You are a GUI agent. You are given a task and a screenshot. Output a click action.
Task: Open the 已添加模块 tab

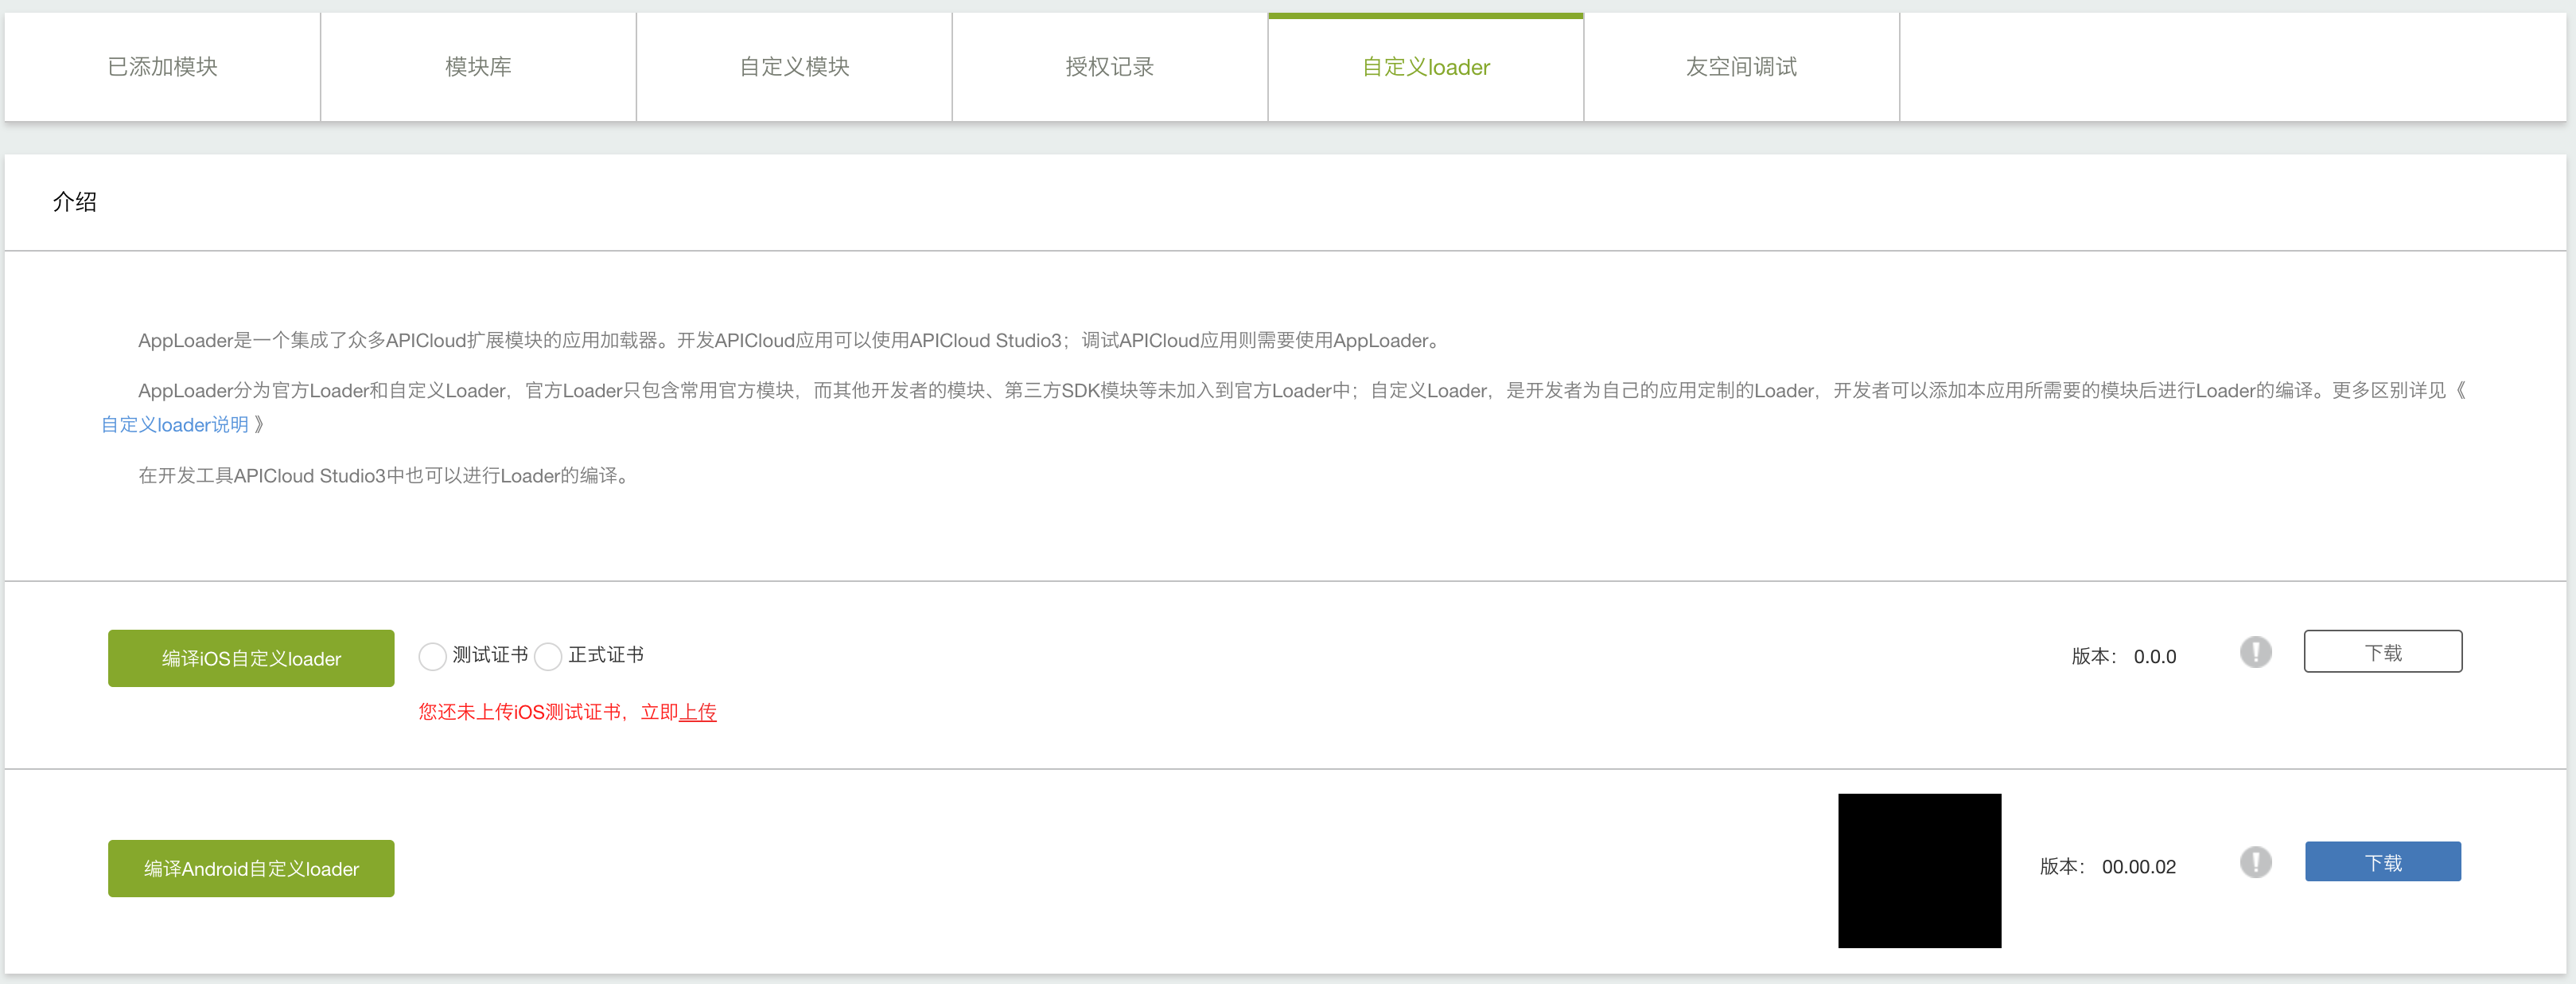162,67
